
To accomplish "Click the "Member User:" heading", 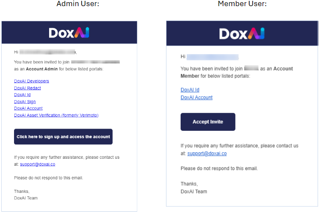I will click(x=242, y=4).
